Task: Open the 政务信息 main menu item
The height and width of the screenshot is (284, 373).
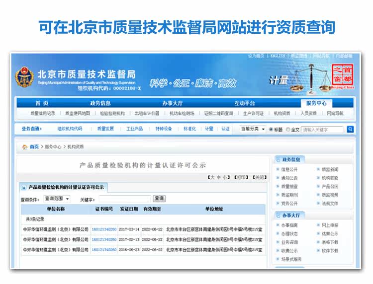Action: click(x=100, y=103)
